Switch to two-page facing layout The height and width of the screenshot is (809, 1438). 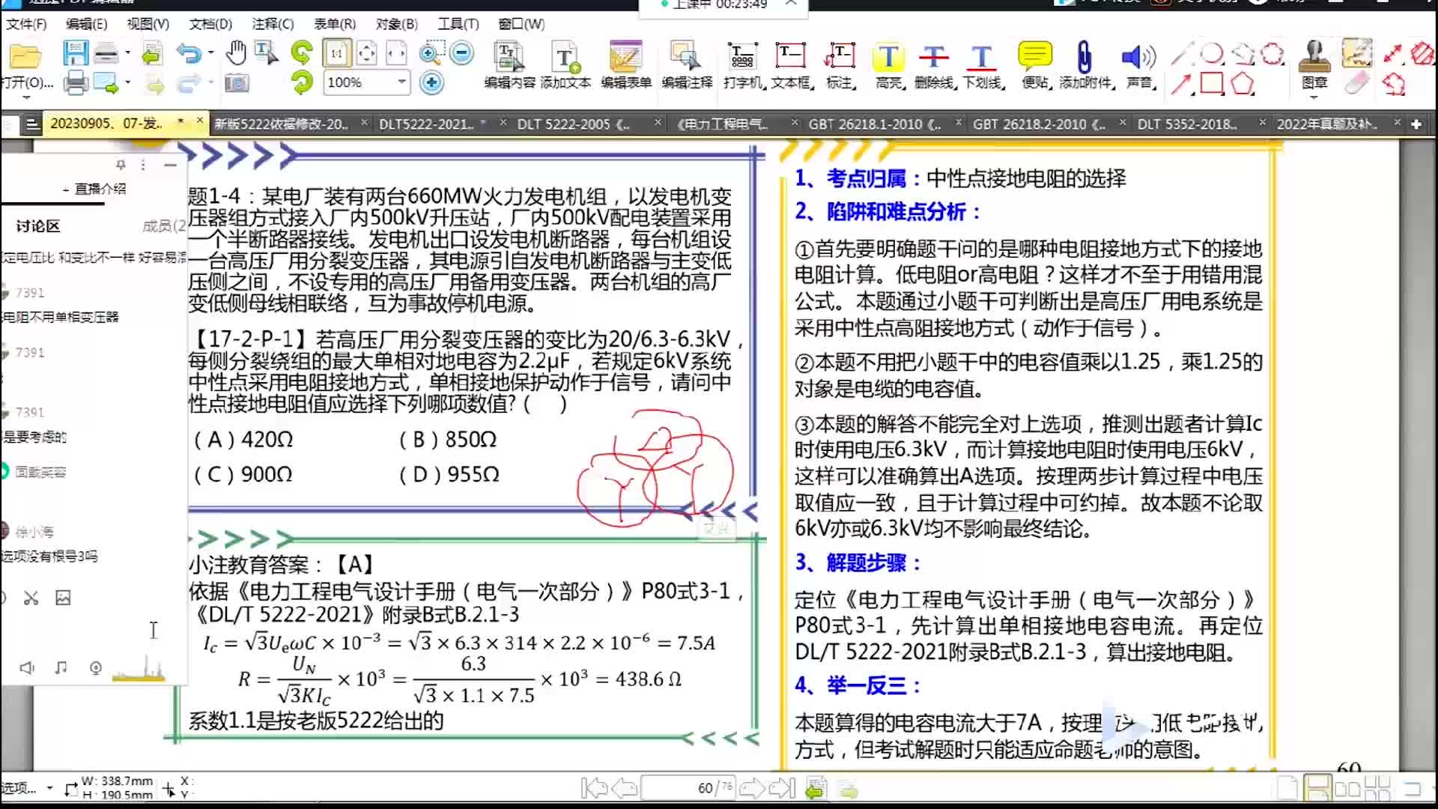coord(1347,788)
